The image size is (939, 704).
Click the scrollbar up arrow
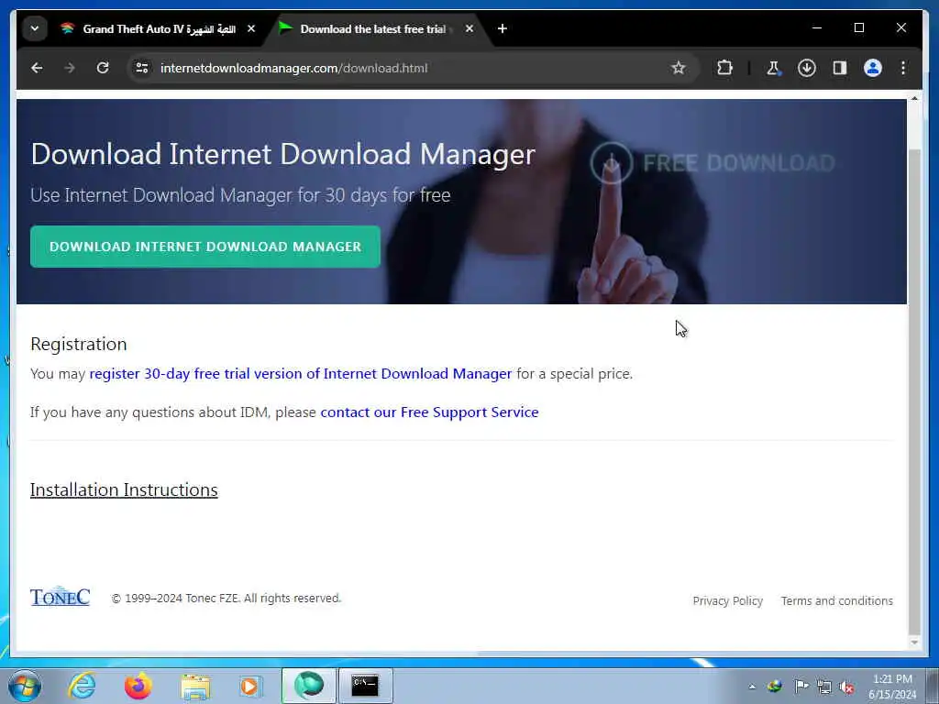(x=914, y=98)
